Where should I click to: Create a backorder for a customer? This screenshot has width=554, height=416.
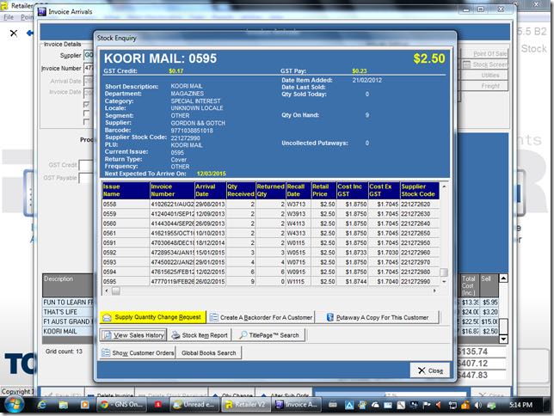(261, 317)
